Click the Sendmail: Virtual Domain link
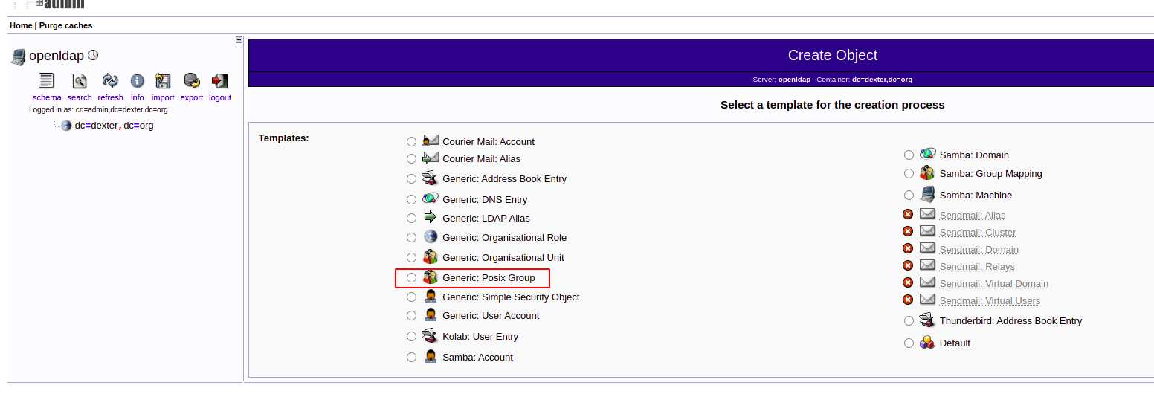 pyautogui.click(x=993, y=284)
